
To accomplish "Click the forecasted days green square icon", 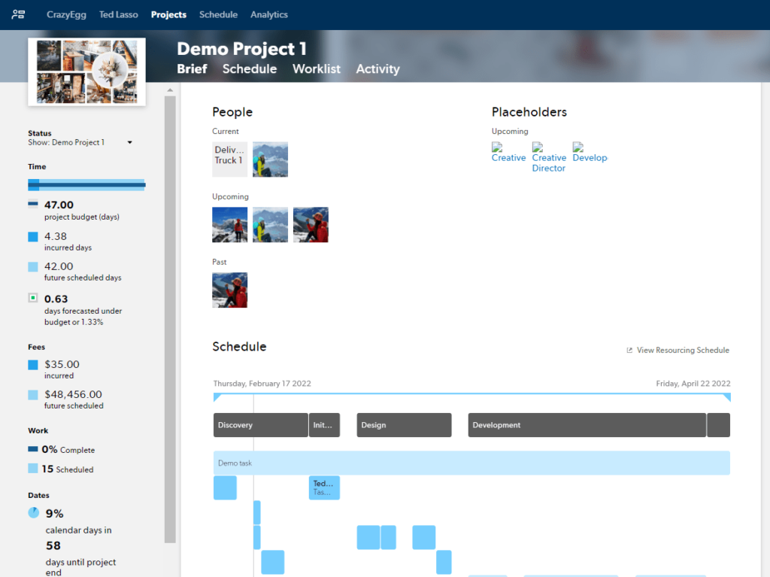I will click(32, 298).
